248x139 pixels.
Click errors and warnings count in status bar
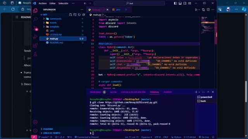60,137
